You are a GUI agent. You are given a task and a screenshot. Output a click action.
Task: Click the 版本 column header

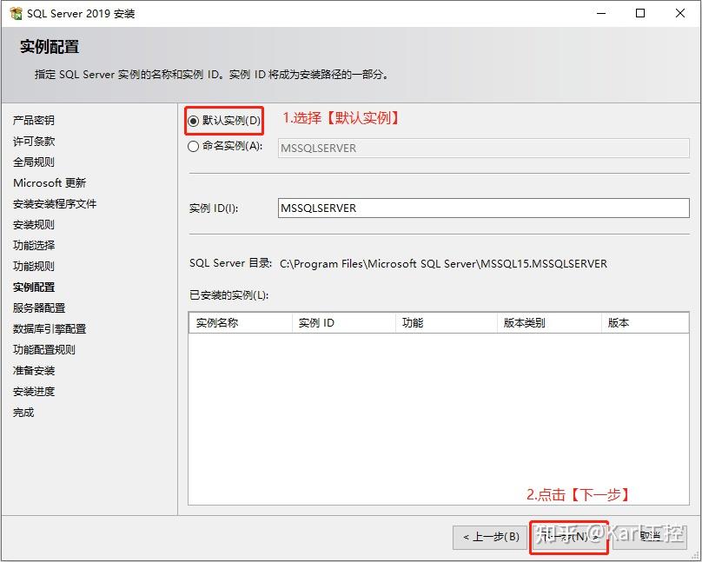click(646, 322)
